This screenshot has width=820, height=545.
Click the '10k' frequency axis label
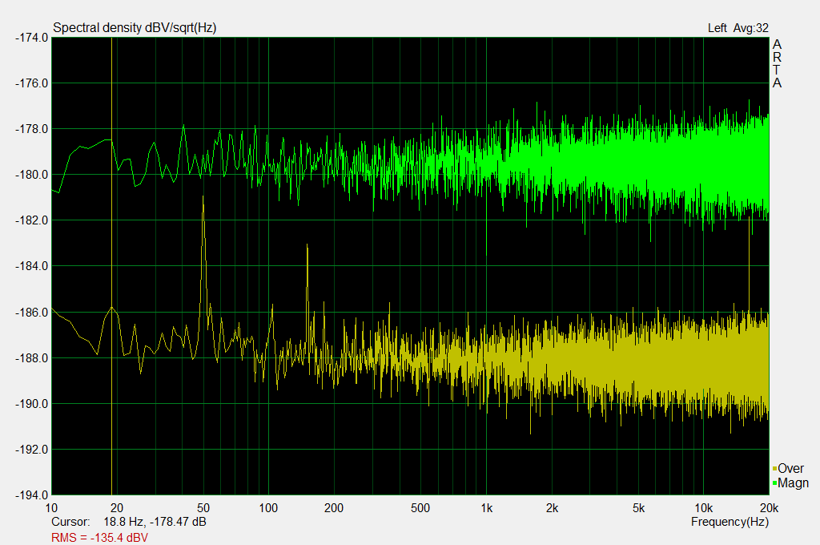tap(703, 508)
